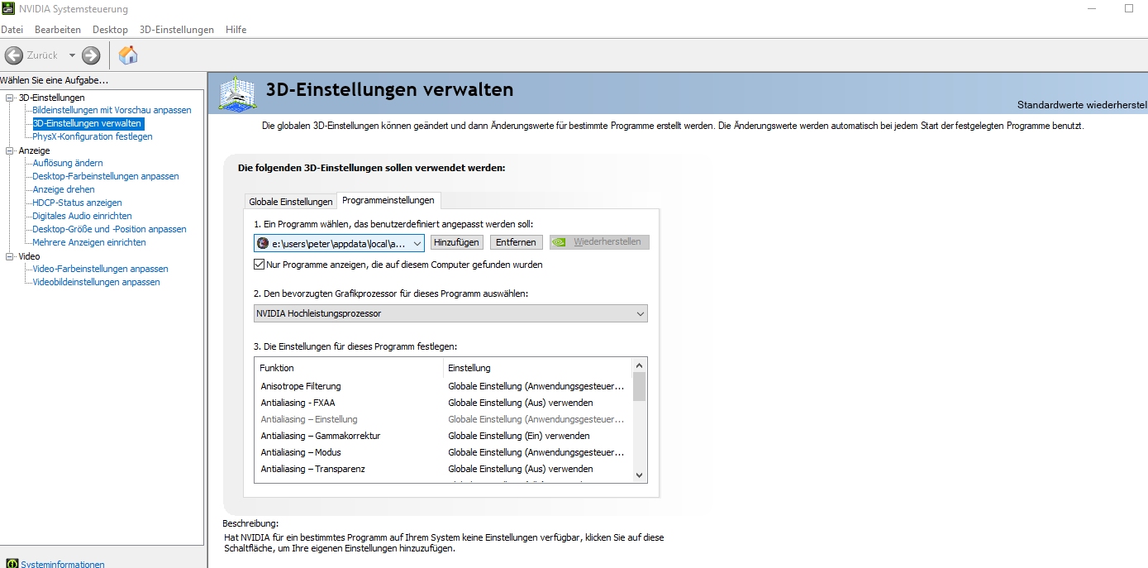Viewport: 1148px width, 568px height.
Task: Collapse the Video tree node
Action: [10, 256]
